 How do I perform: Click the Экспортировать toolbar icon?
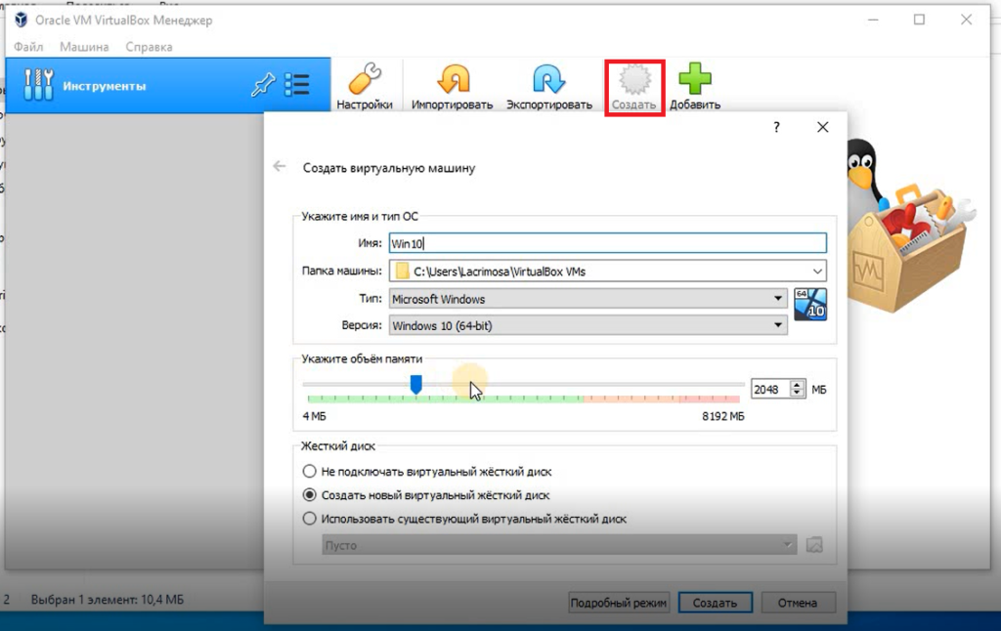[548, 79]
